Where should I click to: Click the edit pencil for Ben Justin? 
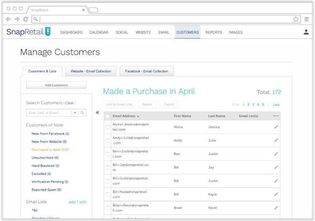click(276, 154)
